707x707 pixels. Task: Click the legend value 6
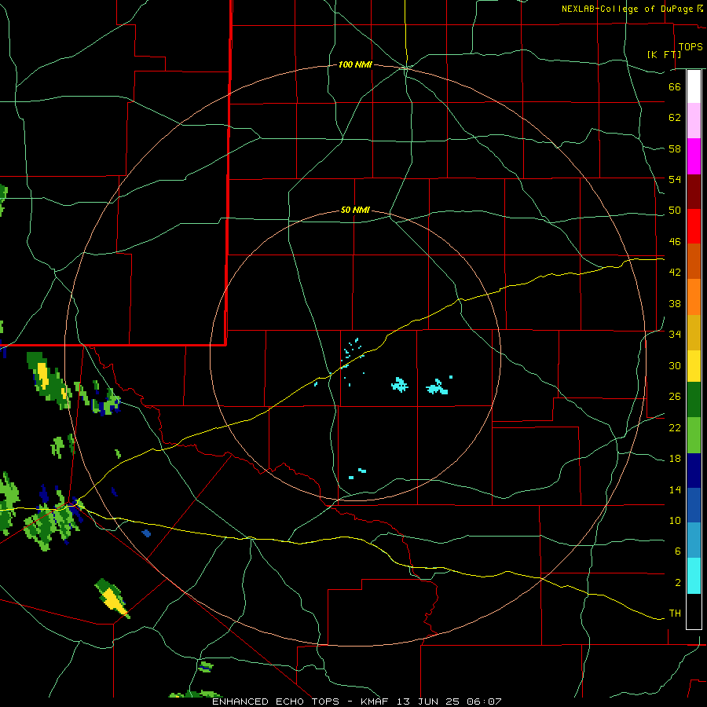677,551
